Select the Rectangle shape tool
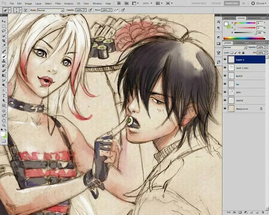 [x=4, y=105]
